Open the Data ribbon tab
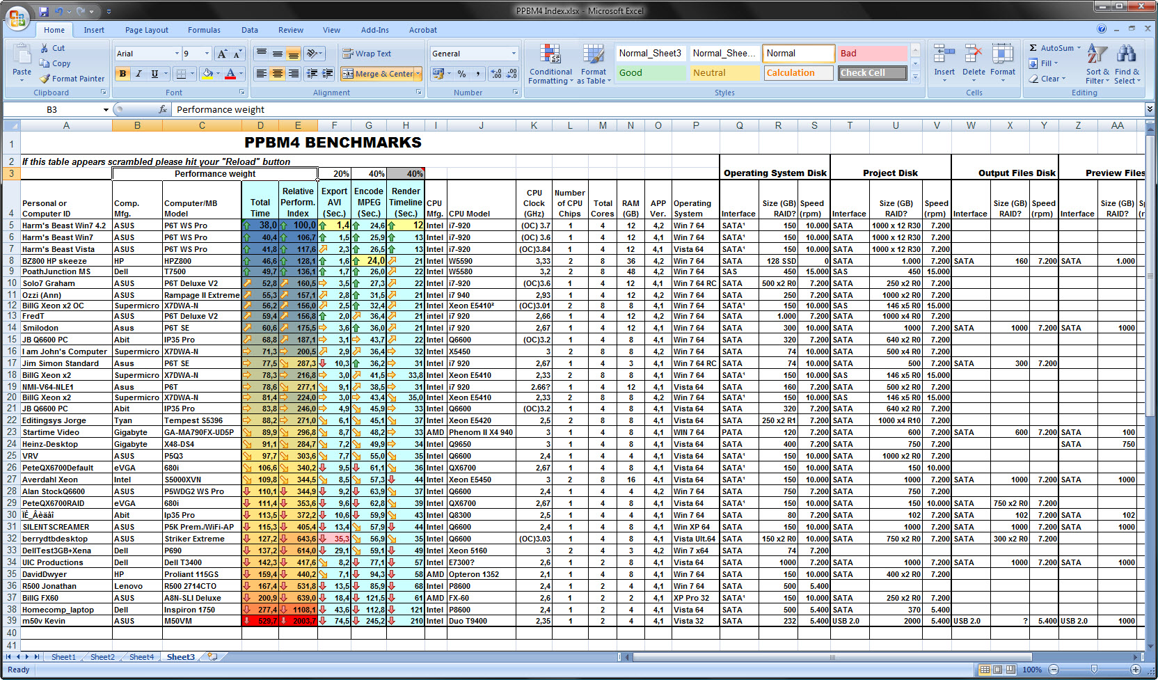 [x=250, y=30]
